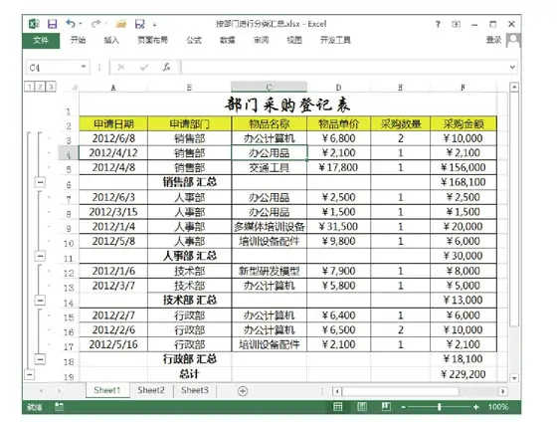Switch to the 审阅 ribbon tab

[x=261, y=40]
